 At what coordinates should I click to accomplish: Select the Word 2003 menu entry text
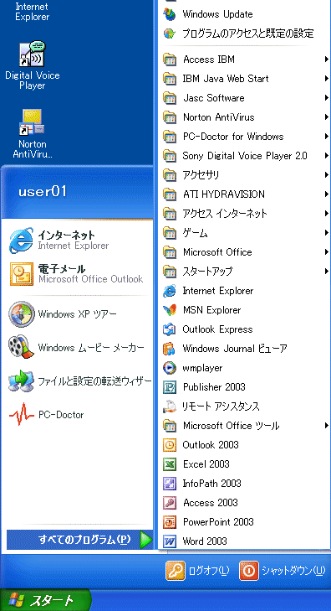[x=205, y=541]
